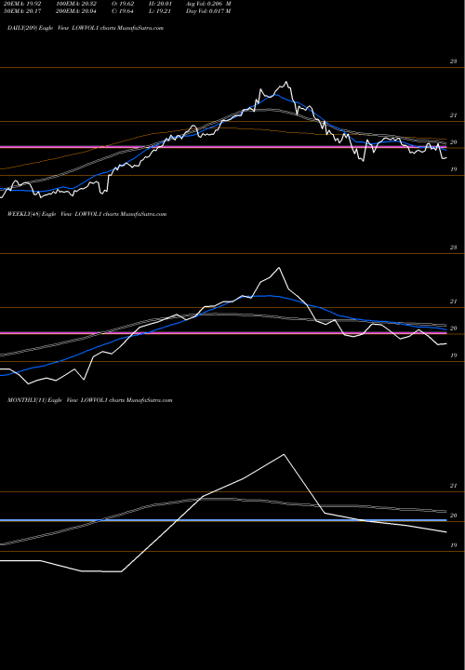Click the 19 axis label on weekly chart

click(x=453, y=355)
